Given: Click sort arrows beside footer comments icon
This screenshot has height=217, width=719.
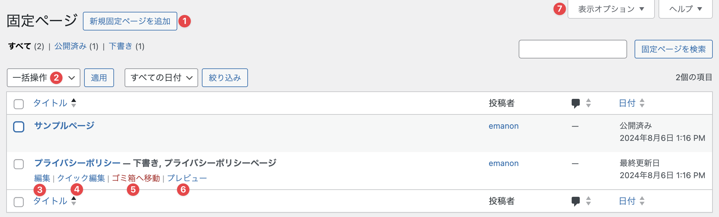Looking at the screenshot, I should (588, 201).
